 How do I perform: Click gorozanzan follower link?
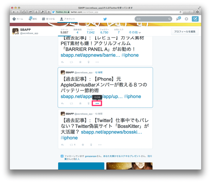click(x=91, y=156)
